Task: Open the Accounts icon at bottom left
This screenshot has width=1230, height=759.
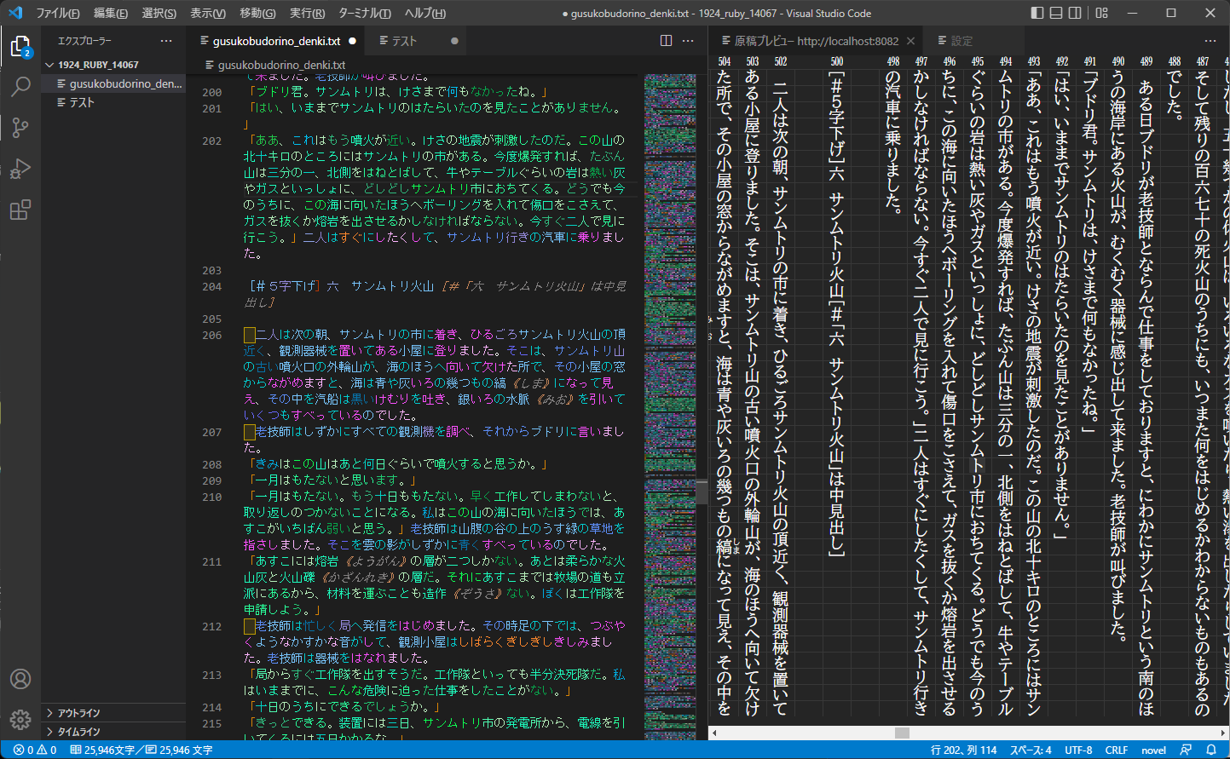Action: 20,679
